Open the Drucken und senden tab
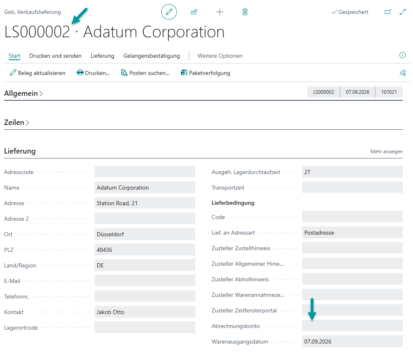This screenshot has height=355, width=413. click(x=55, y=56)
